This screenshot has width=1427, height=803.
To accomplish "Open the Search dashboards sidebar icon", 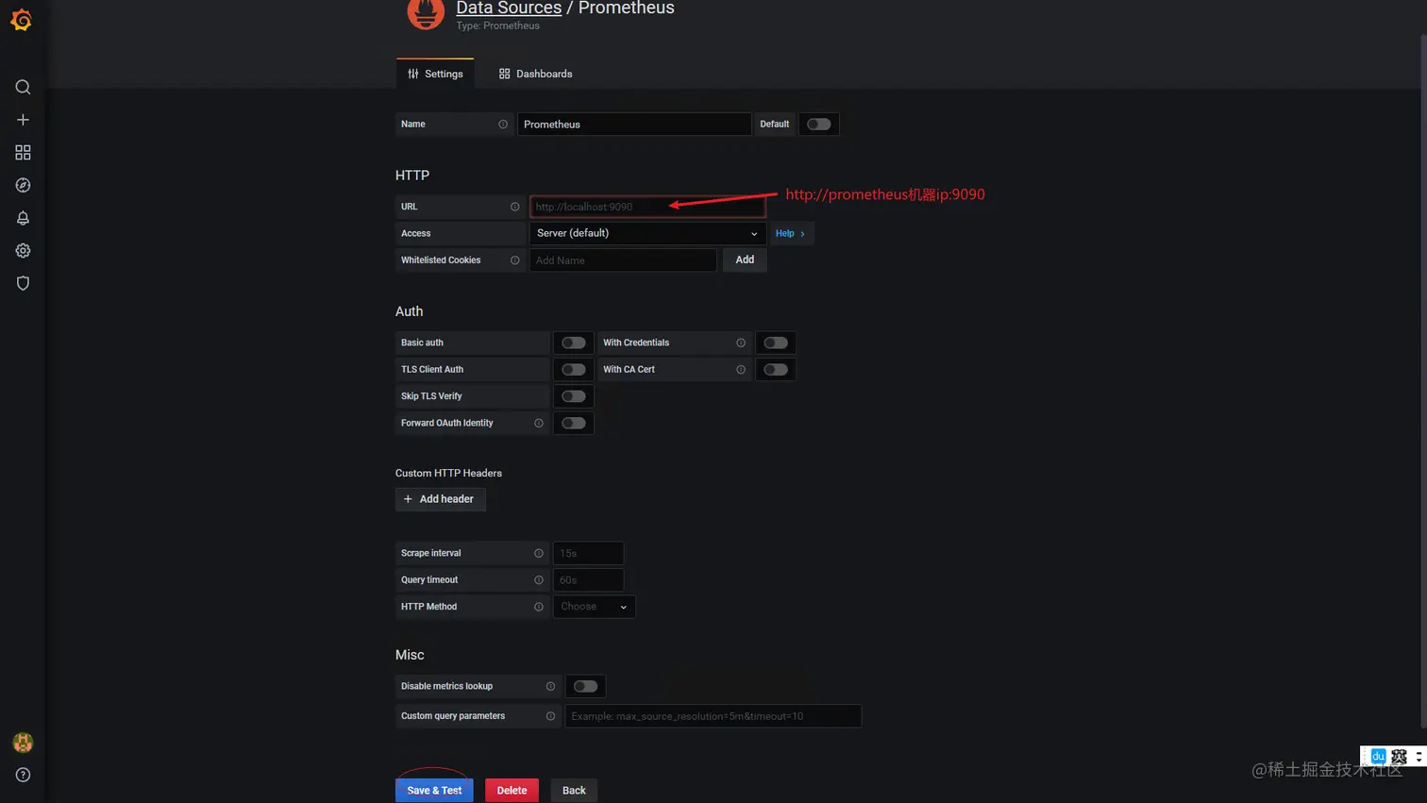I will click(x=22, y=86).
